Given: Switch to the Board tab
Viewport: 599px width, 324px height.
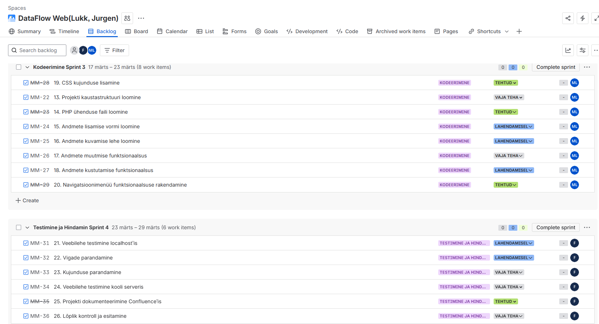Looking at the screenshot, I should pos(137,31).
